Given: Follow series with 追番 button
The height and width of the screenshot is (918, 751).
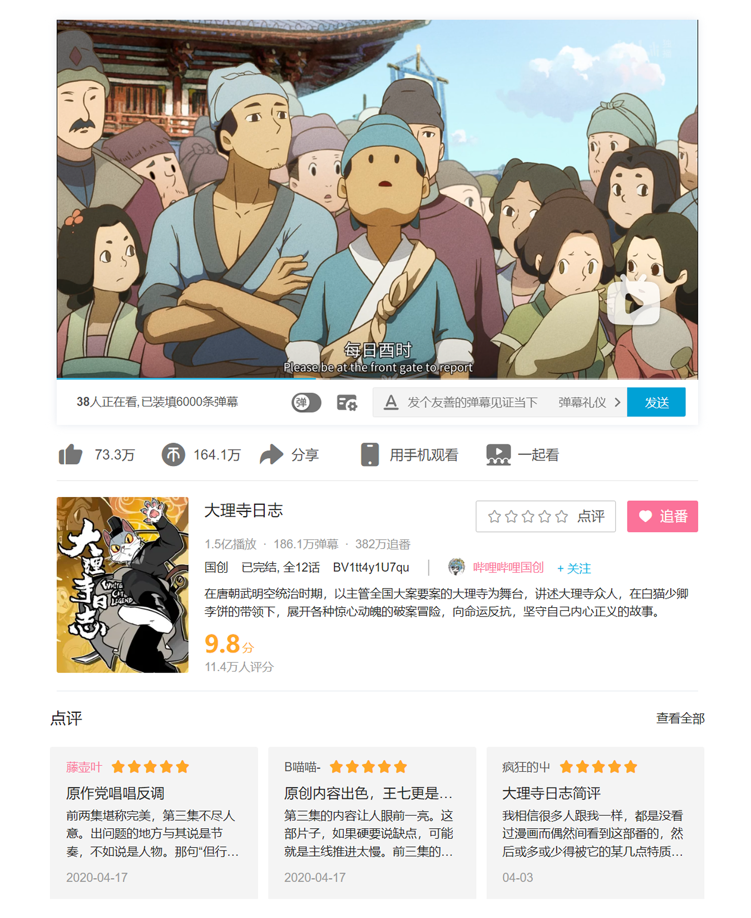Looking at the screenshot, I should pyautogui.click(x=662, y=516).
